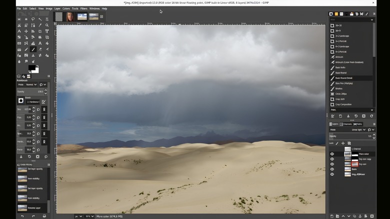
Task: Open the layer mode switch arrow dropdown
Action: coord(371,129)
